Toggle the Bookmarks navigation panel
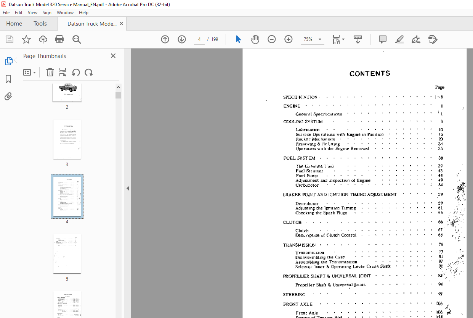Viewport: 473px width, 318px height. pyautogui.click(x=8, y=79)
